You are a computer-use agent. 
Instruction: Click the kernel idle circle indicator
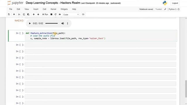[179, 9]
